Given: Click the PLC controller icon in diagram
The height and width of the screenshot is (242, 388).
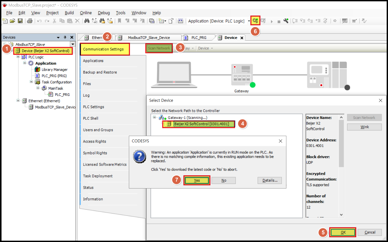Looking at the screenshot, I should click(327, 75).
